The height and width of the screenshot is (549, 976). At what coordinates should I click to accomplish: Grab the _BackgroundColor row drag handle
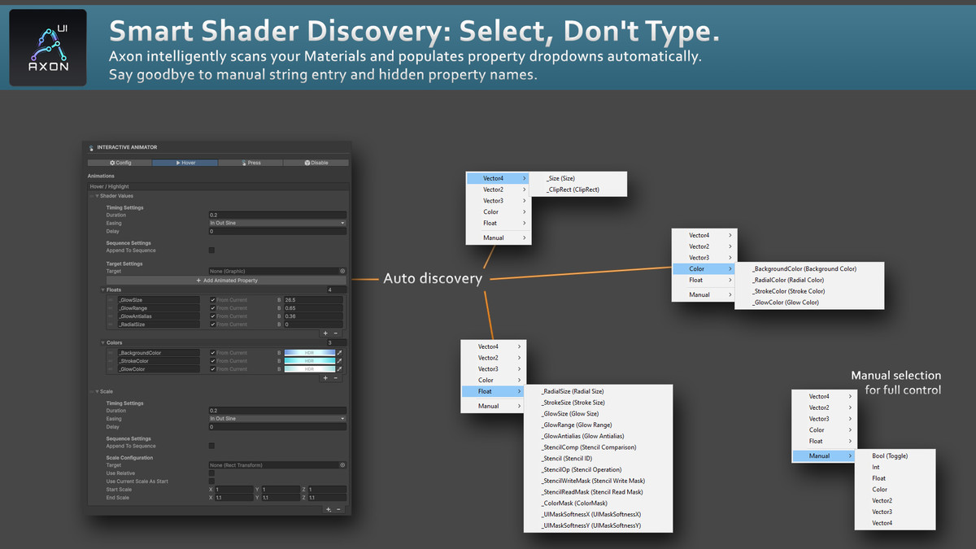tap(111, 353)
